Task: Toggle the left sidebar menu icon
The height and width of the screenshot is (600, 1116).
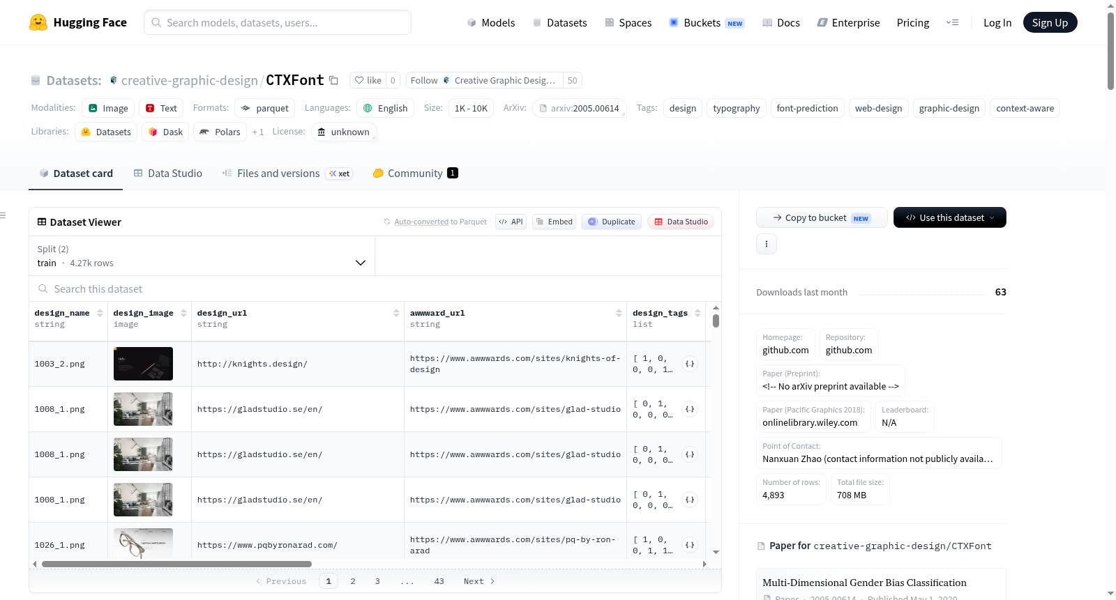Action: [x=3, y=215]
